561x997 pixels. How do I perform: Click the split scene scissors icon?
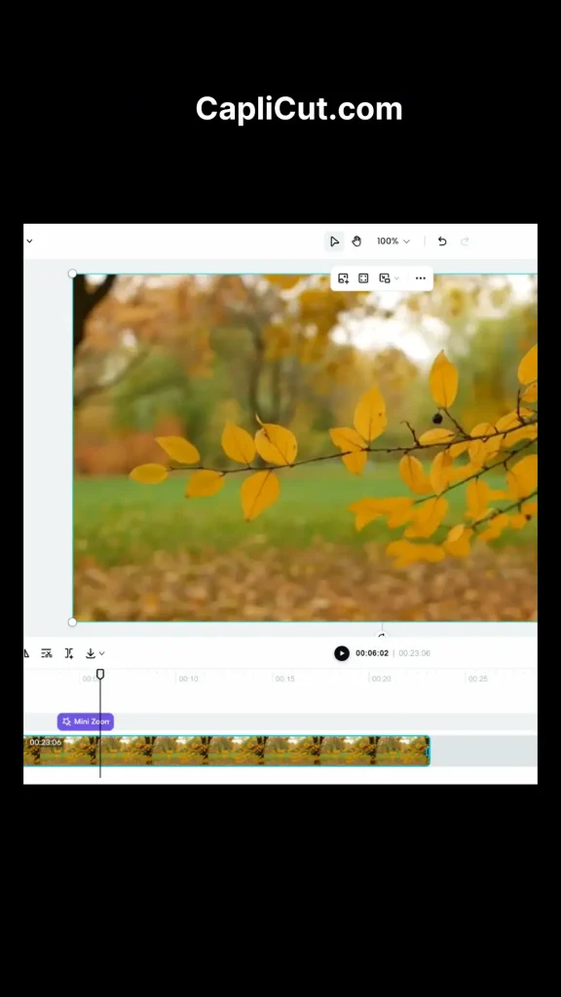47,653
